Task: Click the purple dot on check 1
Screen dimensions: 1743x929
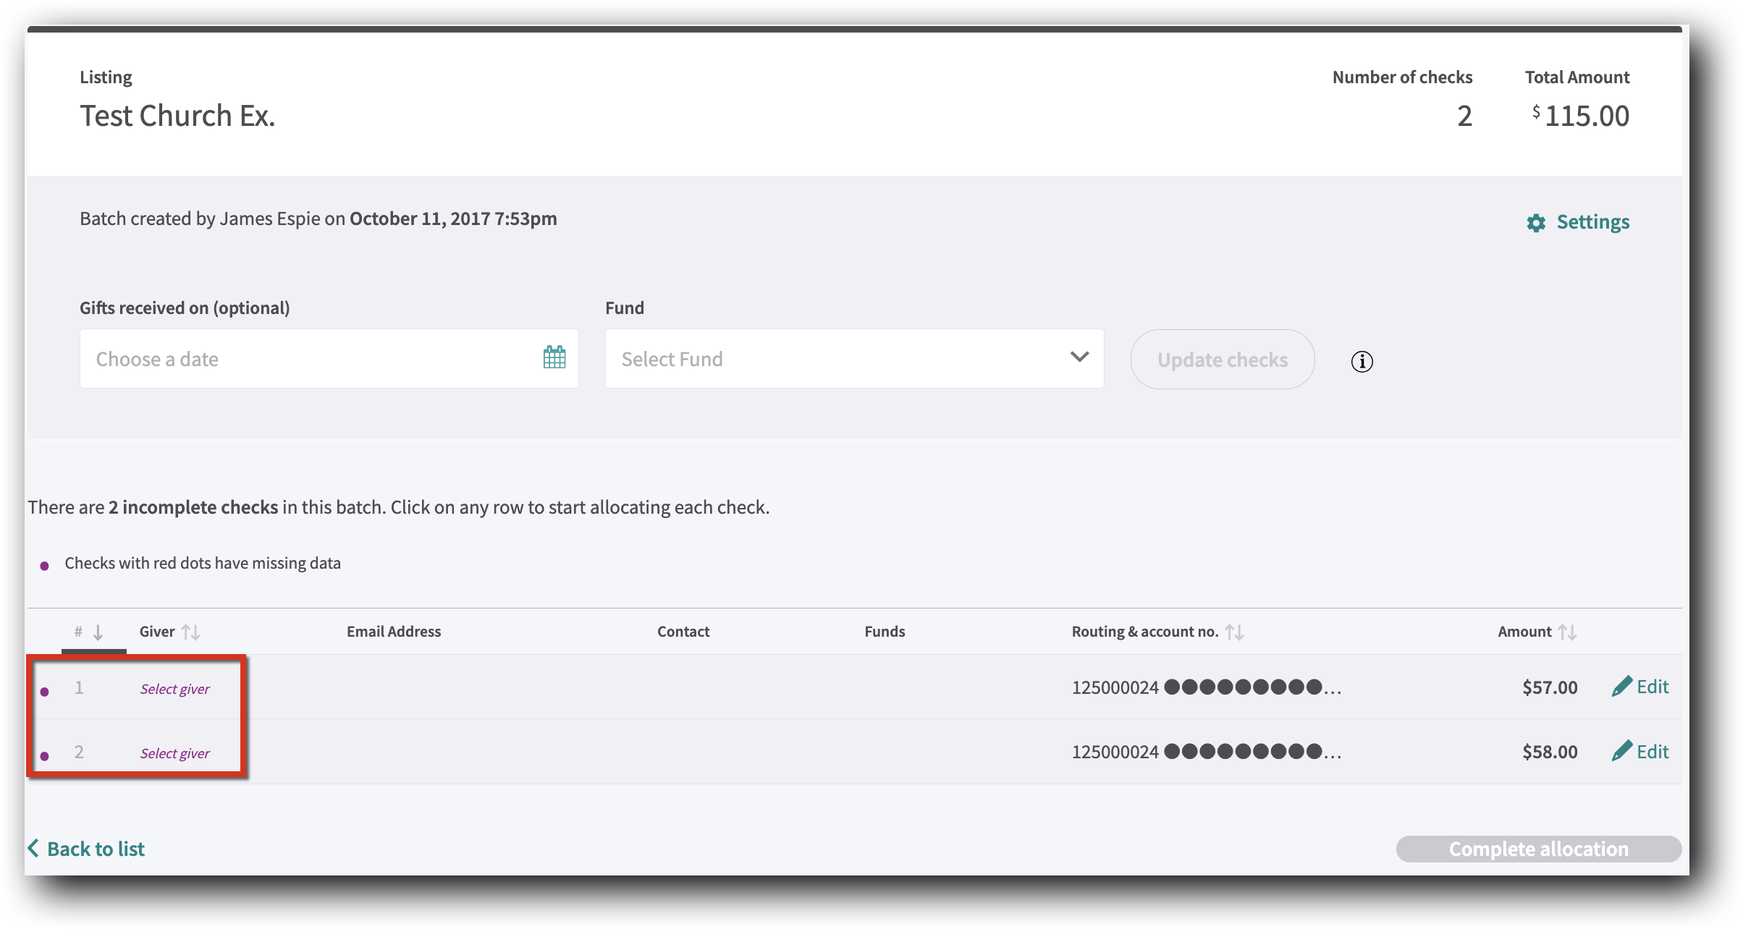Action: click(46, 691)
